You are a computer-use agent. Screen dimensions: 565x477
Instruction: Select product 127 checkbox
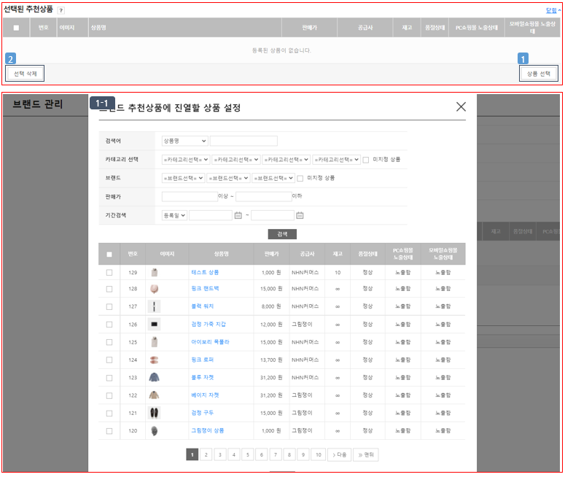(109, 307)
